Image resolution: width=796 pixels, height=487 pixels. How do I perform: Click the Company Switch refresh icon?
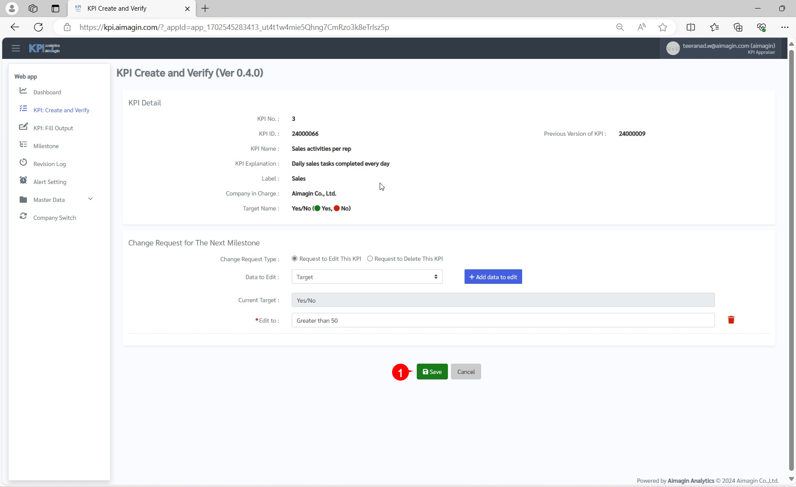(x=23, y=216)
